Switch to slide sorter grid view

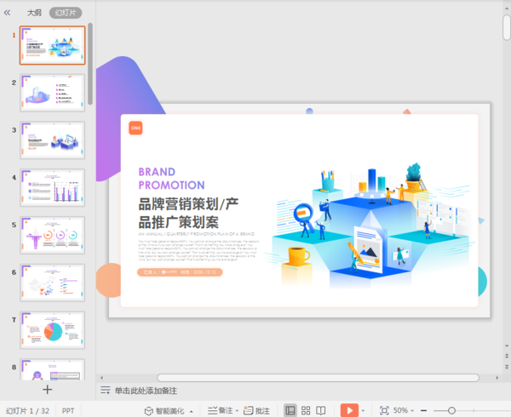[x=306, y=410]
